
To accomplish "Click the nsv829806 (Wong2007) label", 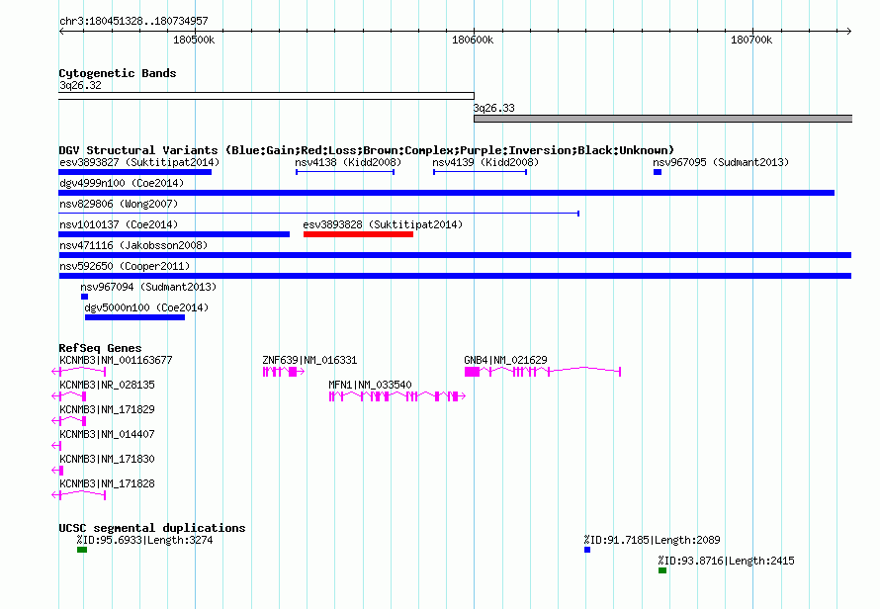I will tap(119, 204).
